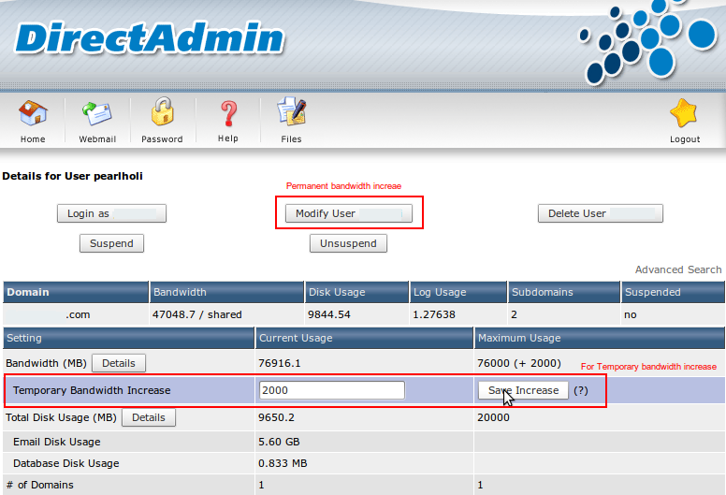Open the Files documents icon
Image resolution: width=726 pixels, height=495 pixels.
291,111
